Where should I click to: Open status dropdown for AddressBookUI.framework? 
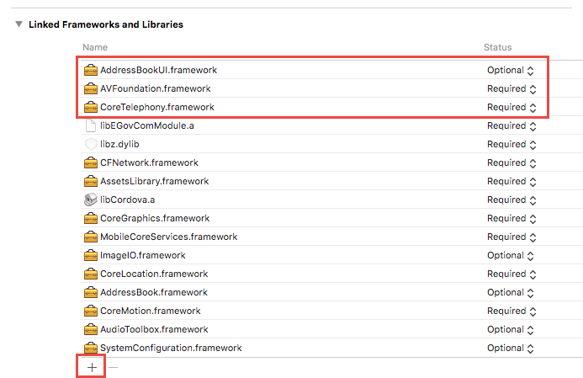pos(511,70)
